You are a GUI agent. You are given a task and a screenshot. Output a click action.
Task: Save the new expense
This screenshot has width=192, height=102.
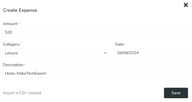(x=176, y=93)
